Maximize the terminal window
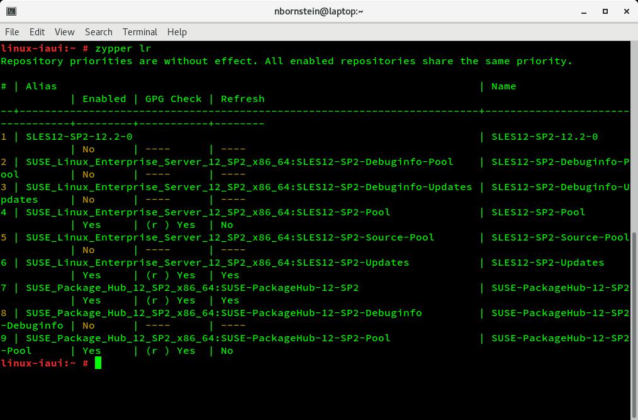The width and height of the screenshot is (638, 420). [x=605, y=11]
